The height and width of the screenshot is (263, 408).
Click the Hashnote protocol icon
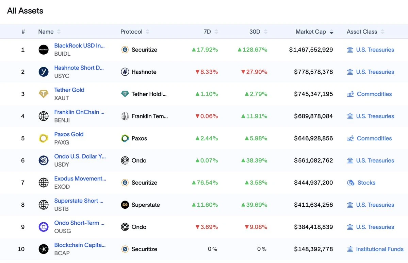pos(125,72)
